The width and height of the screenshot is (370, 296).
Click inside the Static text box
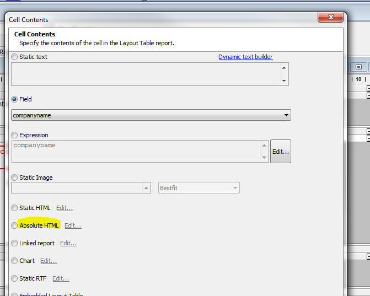pyautogui.click(x=146, y=74)
